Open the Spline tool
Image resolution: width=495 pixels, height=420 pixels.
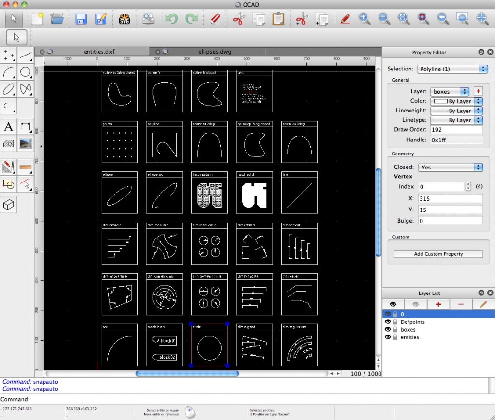pos(26,89)
